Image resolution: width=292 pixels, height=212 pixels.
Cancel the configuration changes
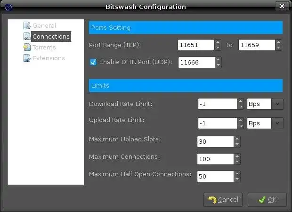[x=223, y=200]
